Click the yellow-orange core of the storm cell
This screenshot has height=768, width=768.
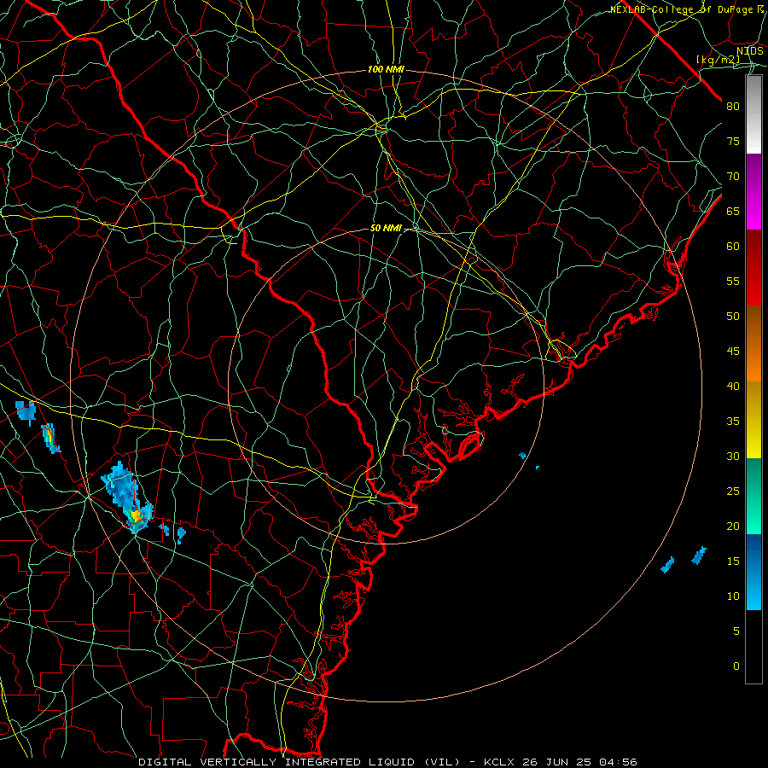[x=137, y=515]
